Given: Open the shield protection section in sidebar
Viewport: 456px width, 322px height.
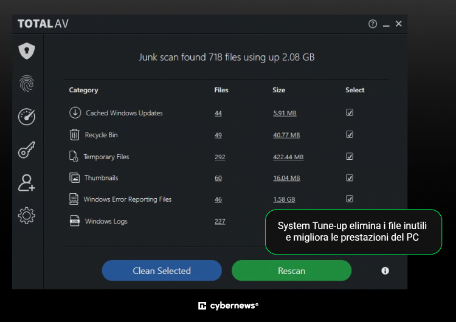Looking at the screenshot, I should [27, 51].
